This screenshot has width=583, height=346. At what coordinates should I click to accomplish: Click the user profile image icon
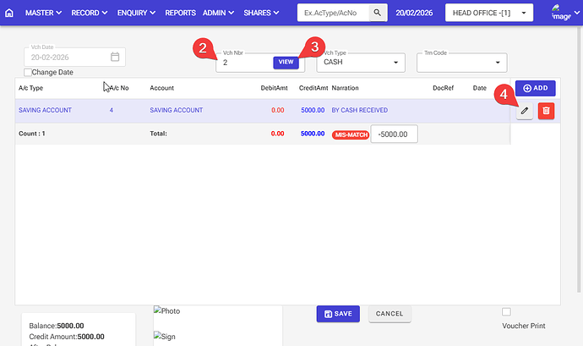pyautogui.click(x=560, y=13)
